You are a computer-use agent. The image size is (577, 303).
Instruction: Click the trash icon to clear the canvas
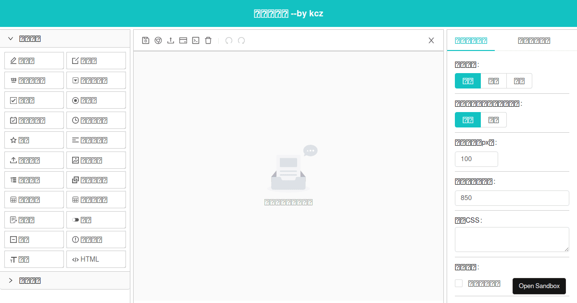click(x=208, y=40)
